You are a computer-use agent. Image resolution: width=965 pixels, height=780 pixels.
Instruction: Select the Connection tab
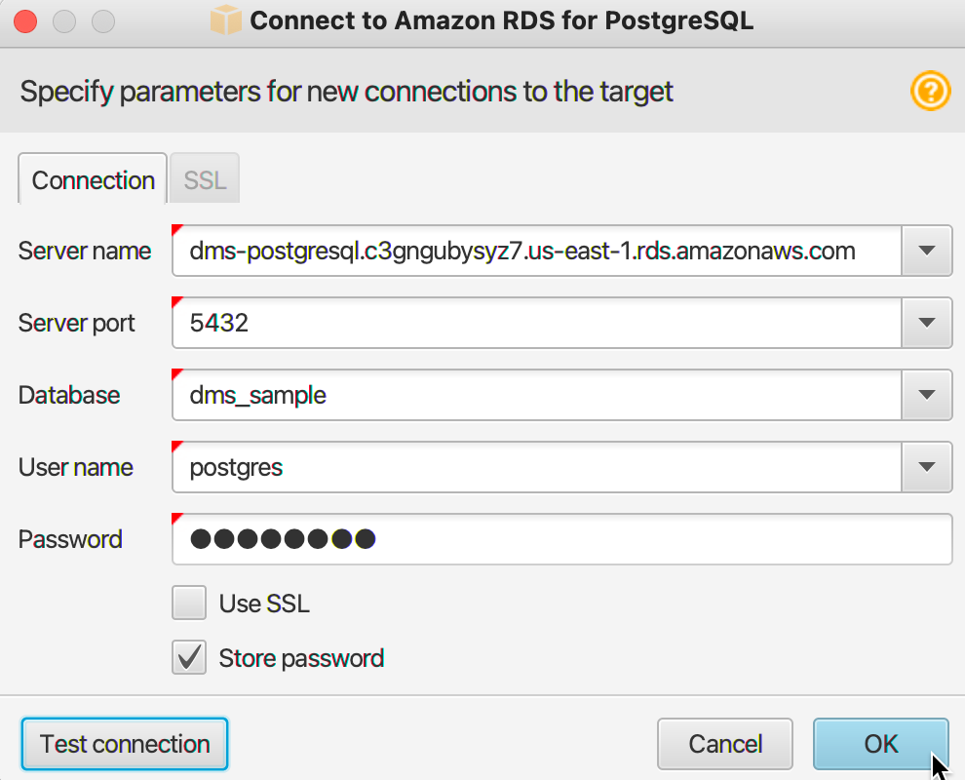pyautogui.click(x=93, y=179)
